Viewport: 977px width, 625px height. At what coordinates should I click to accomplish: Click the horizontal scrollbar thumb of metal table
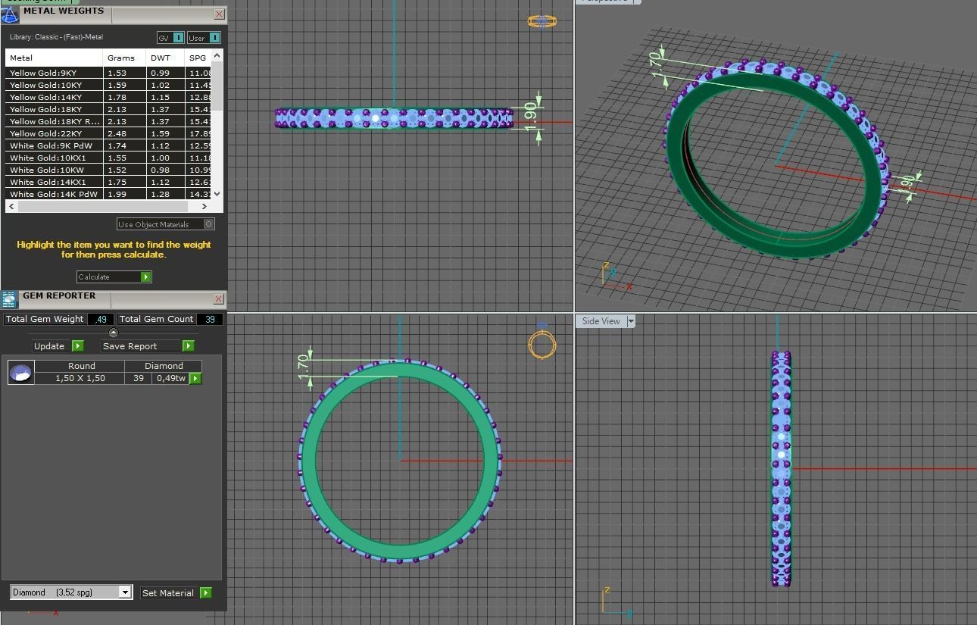coord(102,206)
